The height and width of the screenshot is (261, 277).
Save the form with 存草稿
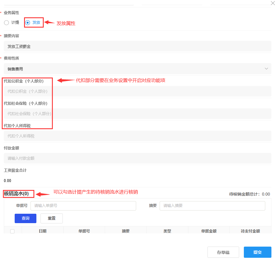(x=223, y=252)
